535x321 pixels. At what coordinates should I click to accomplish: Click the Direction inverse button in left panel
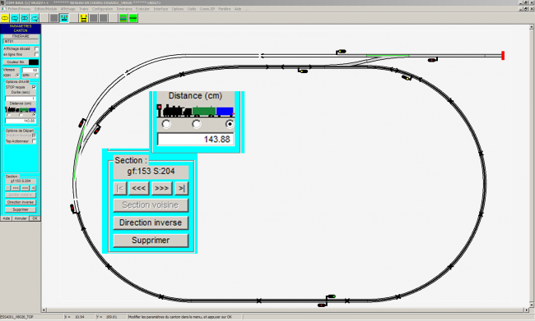tap(21, 202)
